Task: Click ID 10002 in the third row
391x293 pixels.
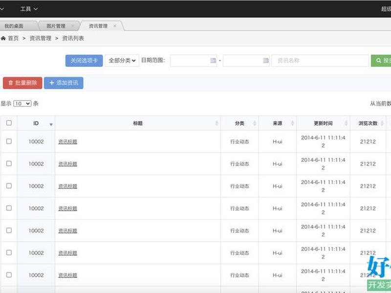Action: pos(36,186)
